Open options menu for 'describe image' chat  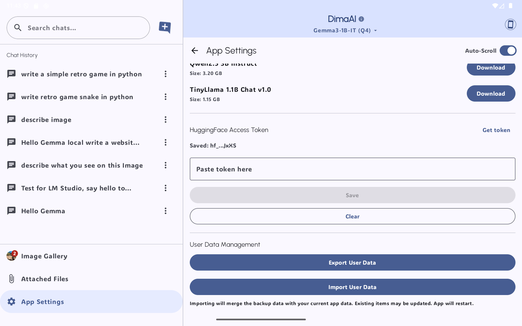pyautogui.click(x=165, y=120)
